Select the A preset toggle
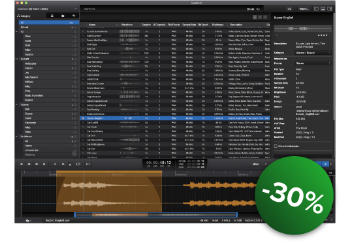The image size is (350, 243). pyautogui.click(x=255, y=17)
